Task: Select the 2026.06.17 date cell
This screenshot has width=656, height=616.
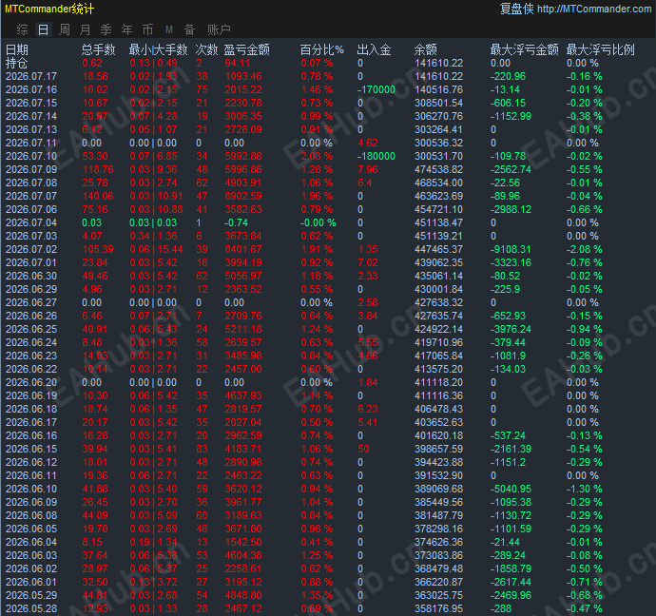Action: [x=31, y=422]
